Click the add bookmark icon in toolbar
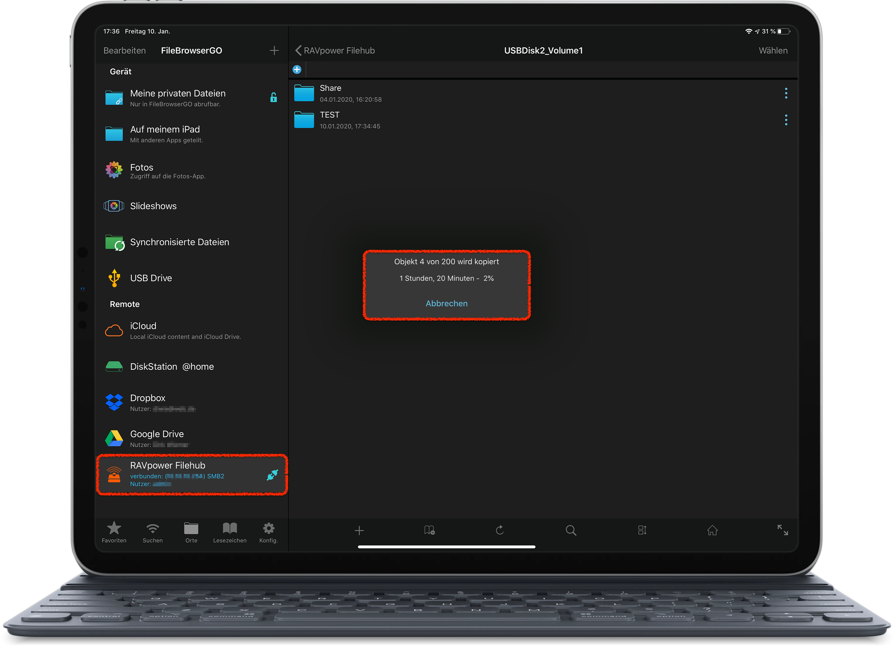Viewport: 894px width, 646px height. tap(429, 530)
